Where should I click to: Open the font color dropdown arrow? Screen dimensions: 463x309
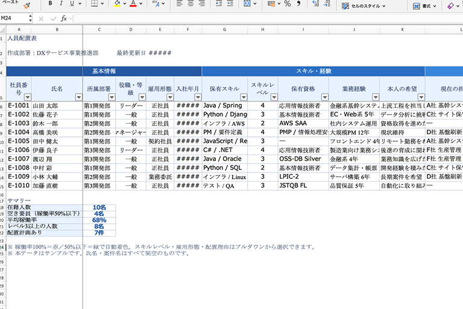(x=140, y=4)
